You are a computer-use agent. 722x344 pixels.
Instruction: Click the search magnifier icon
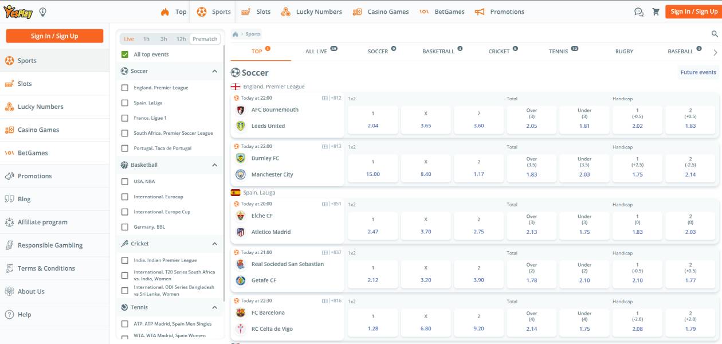(715, 34)
